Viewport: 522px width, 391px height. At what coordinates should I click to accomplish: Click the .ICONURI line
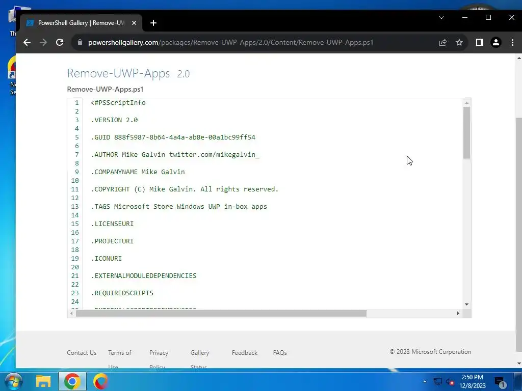click(x=106, y=258)
